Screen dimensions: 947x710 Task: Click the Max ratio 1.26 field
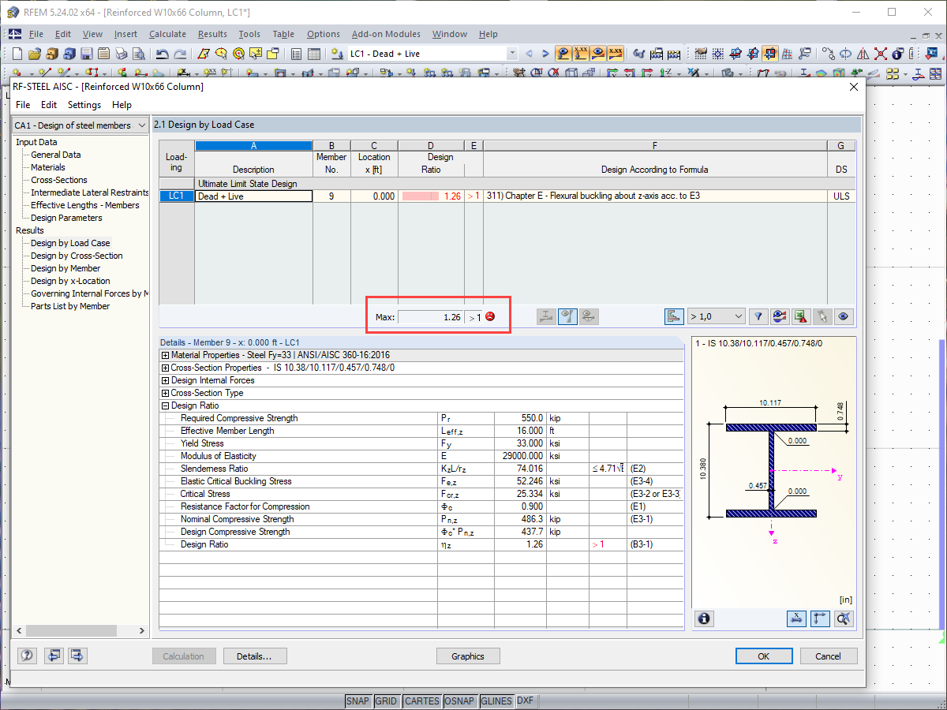point(431,317)
